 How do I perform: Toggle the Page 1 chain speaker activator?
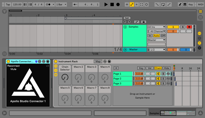tap(158, 74)
